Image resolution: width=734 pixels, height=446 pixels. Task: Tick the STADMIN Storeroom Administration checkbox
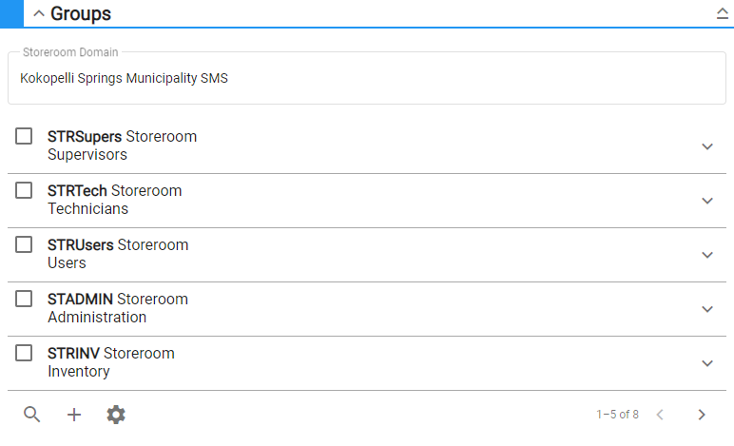pyautogui.click(x=24, y=299)
